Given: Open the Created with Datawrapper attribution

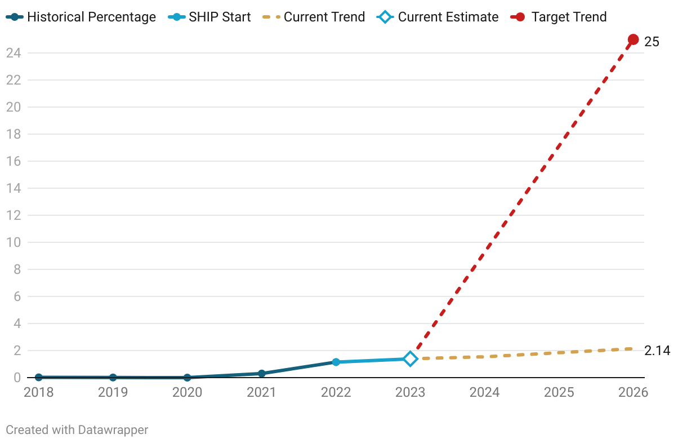Looking at the screenshot, I should coord(77,429).
